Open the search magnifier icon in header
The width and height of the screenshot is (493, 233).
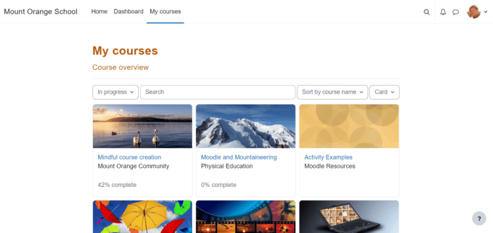pos(426,12)
